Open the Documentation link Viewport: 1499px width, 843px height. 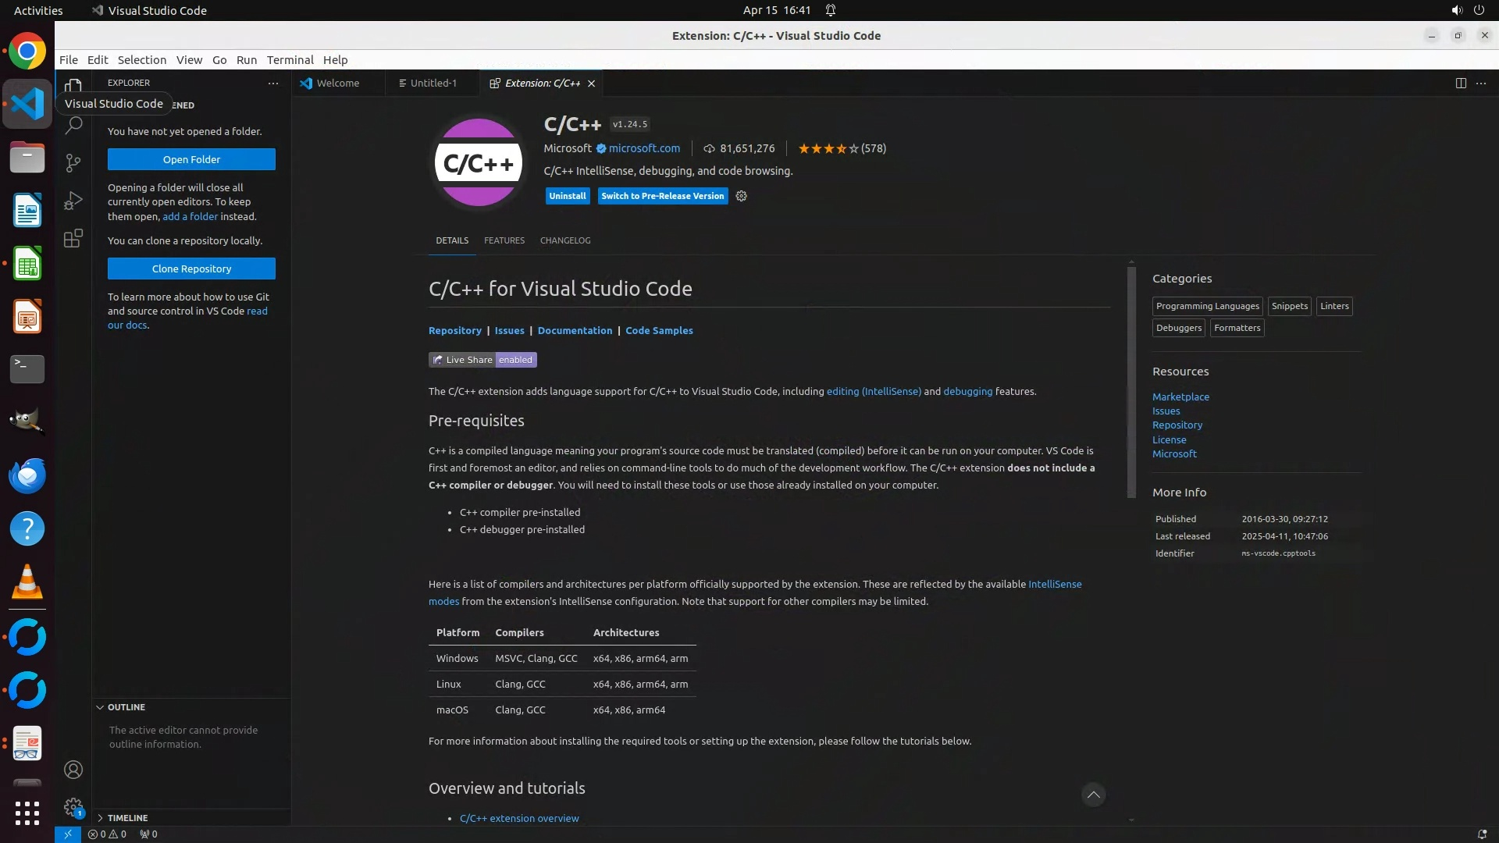pyautogui.click(x=575, y=330)
